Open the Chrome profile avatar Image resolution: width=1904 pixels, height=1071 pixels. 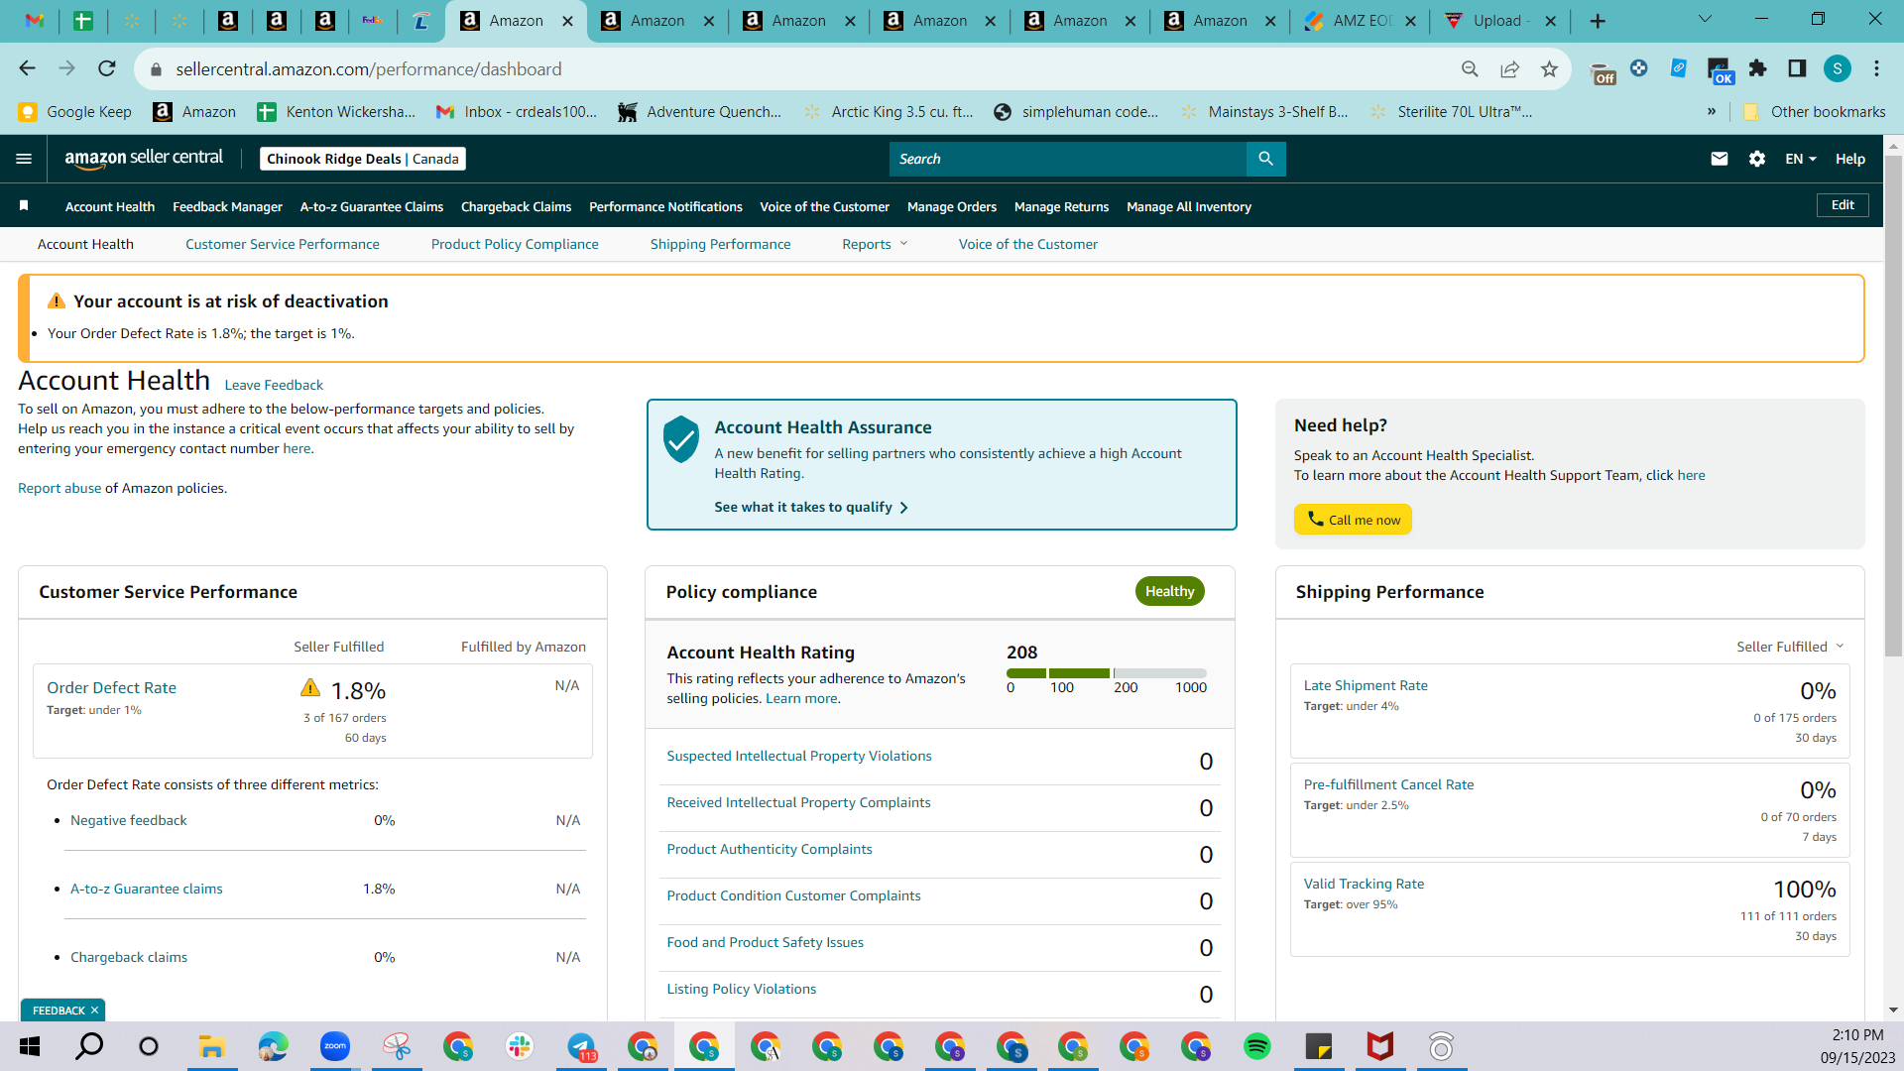1838,68
